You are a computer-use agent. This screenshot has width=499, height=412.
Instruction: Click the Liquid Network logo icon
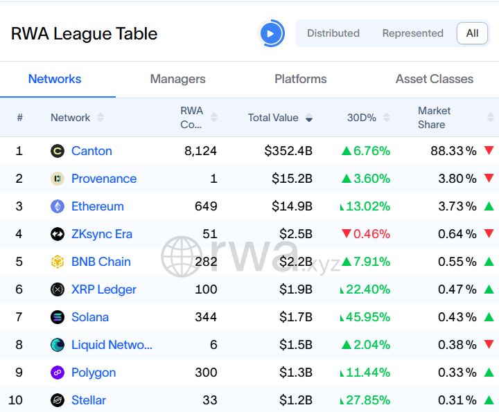[x=58, y=345]
